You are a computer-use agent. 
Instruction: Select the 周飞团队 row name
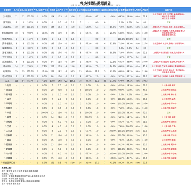tap(7, 23)
